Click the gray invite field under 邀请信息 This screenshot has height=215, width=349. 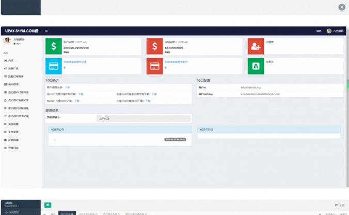point(144,118)
